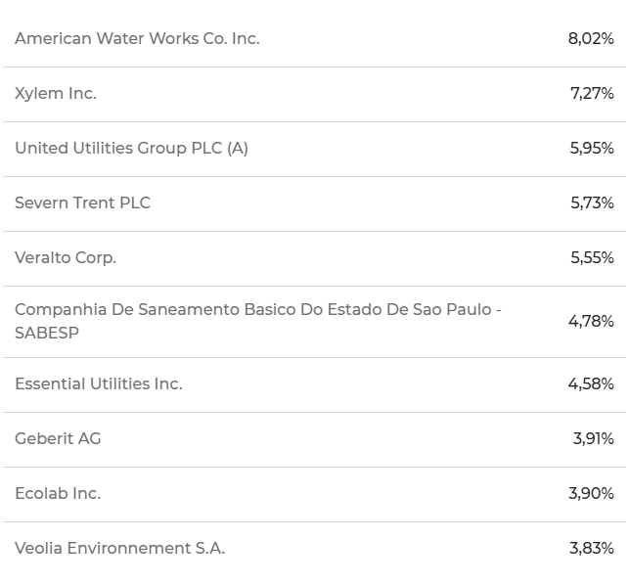Open United Utilities Group PLC (A) entry
The width and height of the screenshot is (629, 584).
pyautogui.click(x=132, y=149)
